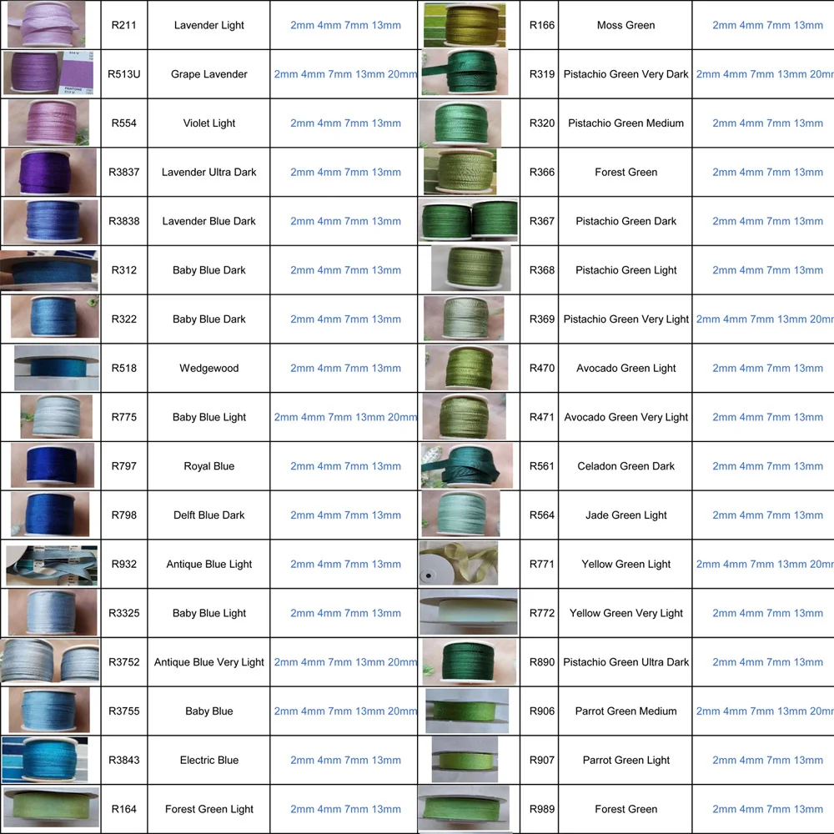The image size is (834, 834).
Task: Click the name Pistachio Green Light
Action: pyautogui.click(x=626, y=269)
